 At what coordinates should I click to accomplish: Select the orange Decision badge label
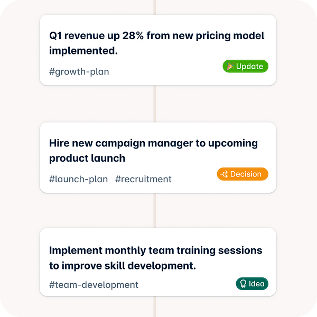coord(246,174)
